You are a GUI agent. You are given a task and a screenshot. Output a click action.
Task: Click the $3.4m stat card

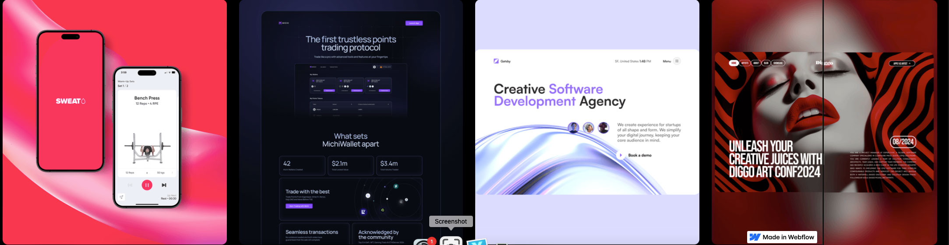tap(399, 166)
